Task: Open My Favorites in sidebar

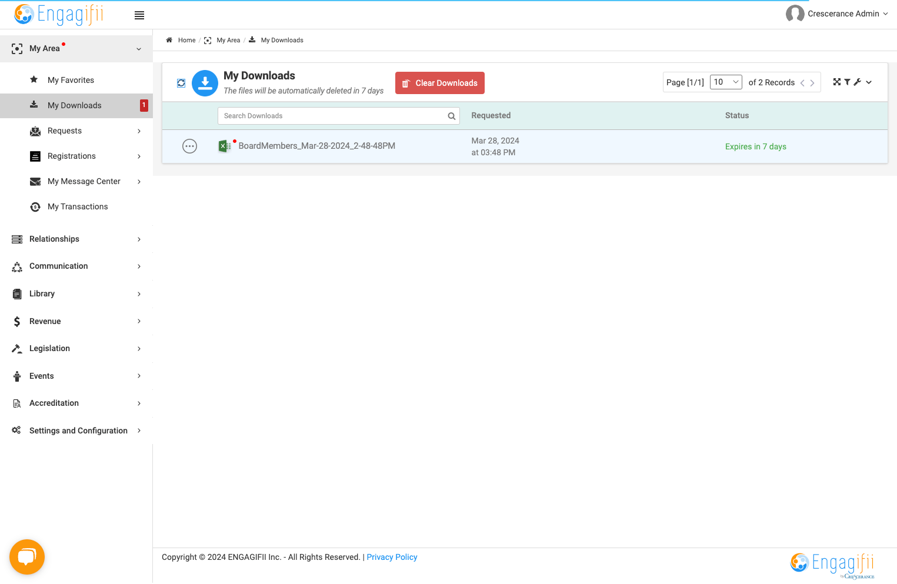Action: point(71,80)
